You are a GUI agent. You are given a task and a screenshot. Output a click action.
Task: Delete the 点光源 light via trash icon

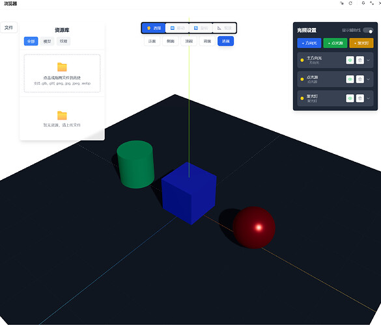[x=360, y=79]
